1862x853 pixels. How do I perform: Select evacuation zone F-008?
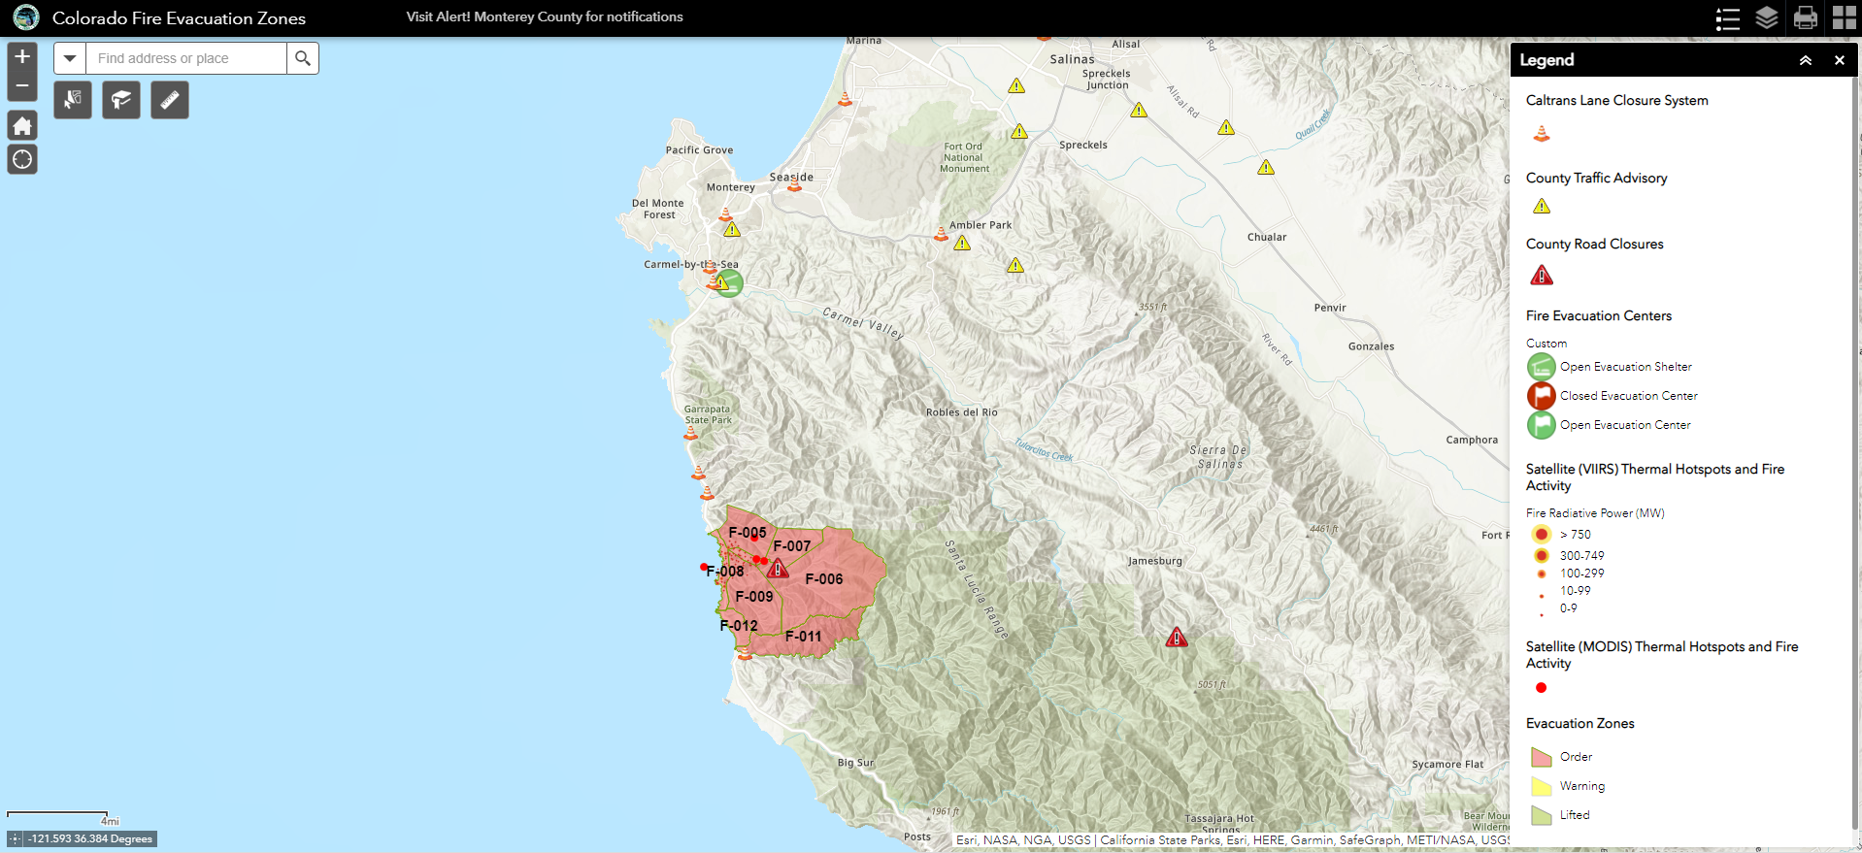[726, 572]
